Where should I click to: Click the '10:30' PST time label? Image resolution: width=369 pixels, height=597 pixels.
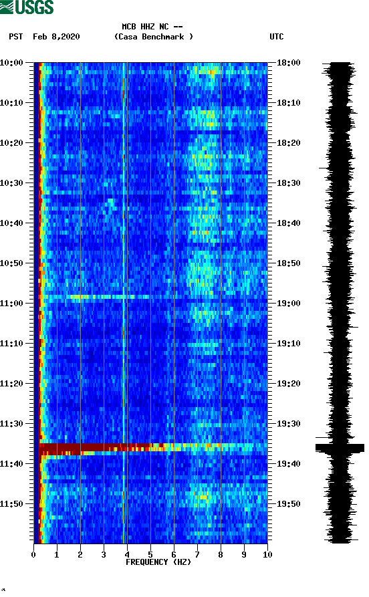11,183
